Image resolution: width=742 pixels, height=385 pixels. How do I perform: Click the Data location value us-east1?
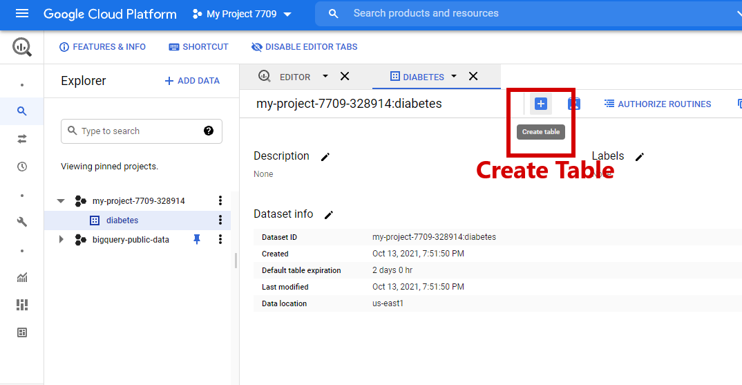[x=388, y=303]
